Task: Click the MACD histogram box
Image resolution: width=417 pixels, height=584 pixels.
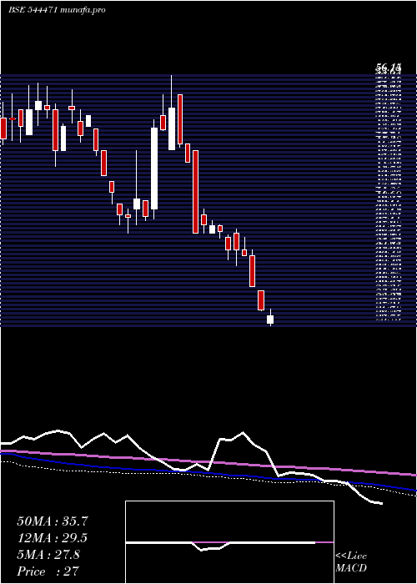Action: (229, 542)
